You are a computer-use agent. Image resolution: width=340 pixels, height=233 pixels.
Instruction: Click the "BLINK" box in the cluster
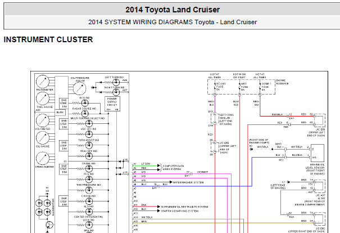tap(60, 113)
